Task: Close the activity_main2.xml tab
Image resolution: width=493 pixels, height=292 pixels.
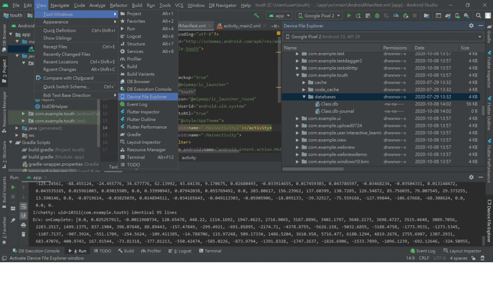Action: coord(264,26)
